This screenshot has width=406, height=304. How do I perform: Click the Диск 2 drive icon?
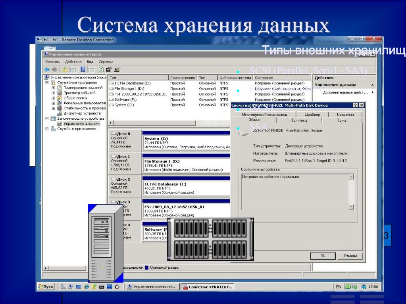[x=114, y=179]
